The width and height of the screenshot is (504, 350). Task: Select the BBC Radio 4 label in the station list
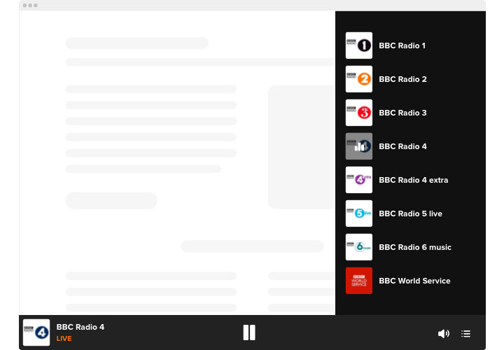click(x=402, y=146)
